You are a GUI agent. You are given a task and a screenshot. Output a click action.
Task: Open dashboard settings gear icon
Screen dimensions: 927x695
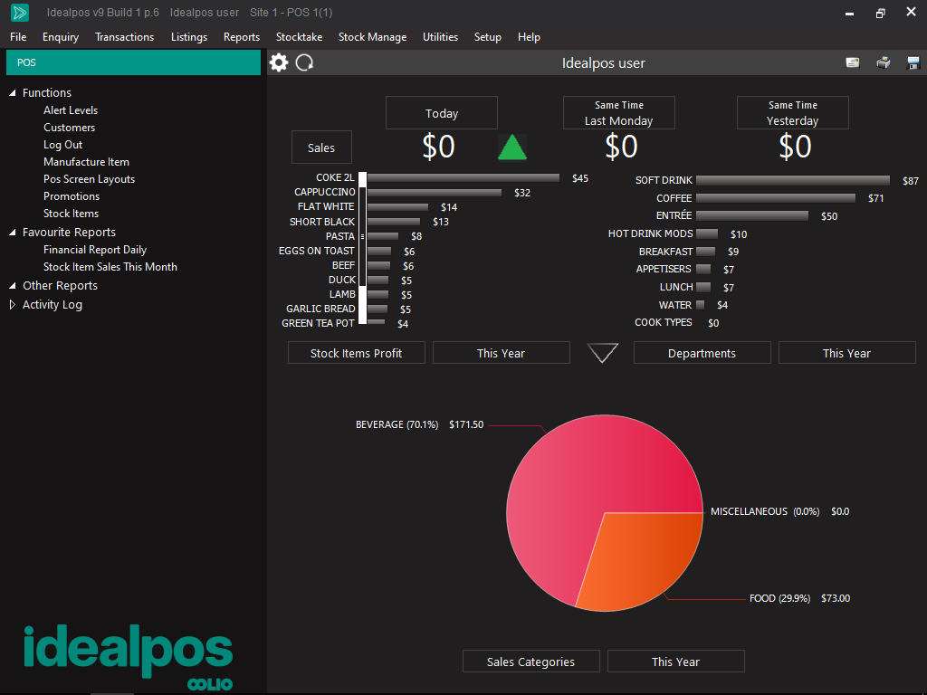(279, 62)
